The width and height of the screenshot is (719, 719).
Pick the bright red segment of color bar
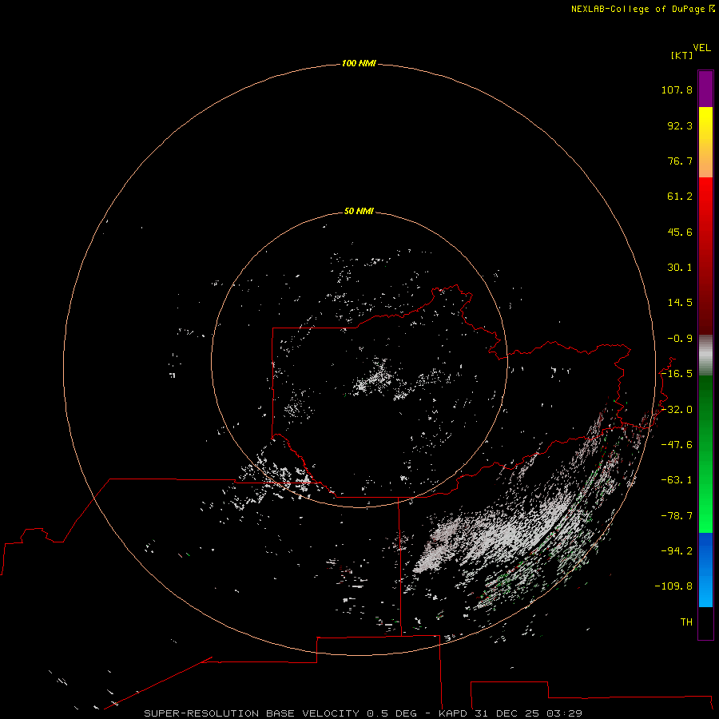pyautogui.click(x=705, y=197)
